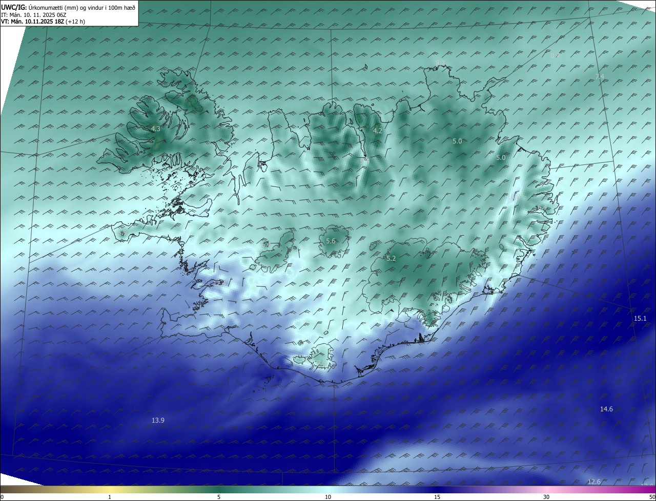Viewport: 656px width, 501px height.
Task: Click the faint 8.3 value at the northern coast
Action: tap(440, 63)
